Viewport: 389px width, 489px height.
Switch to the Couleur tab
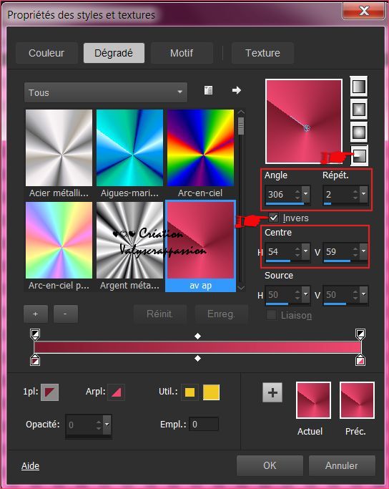[x=46, y=53]
